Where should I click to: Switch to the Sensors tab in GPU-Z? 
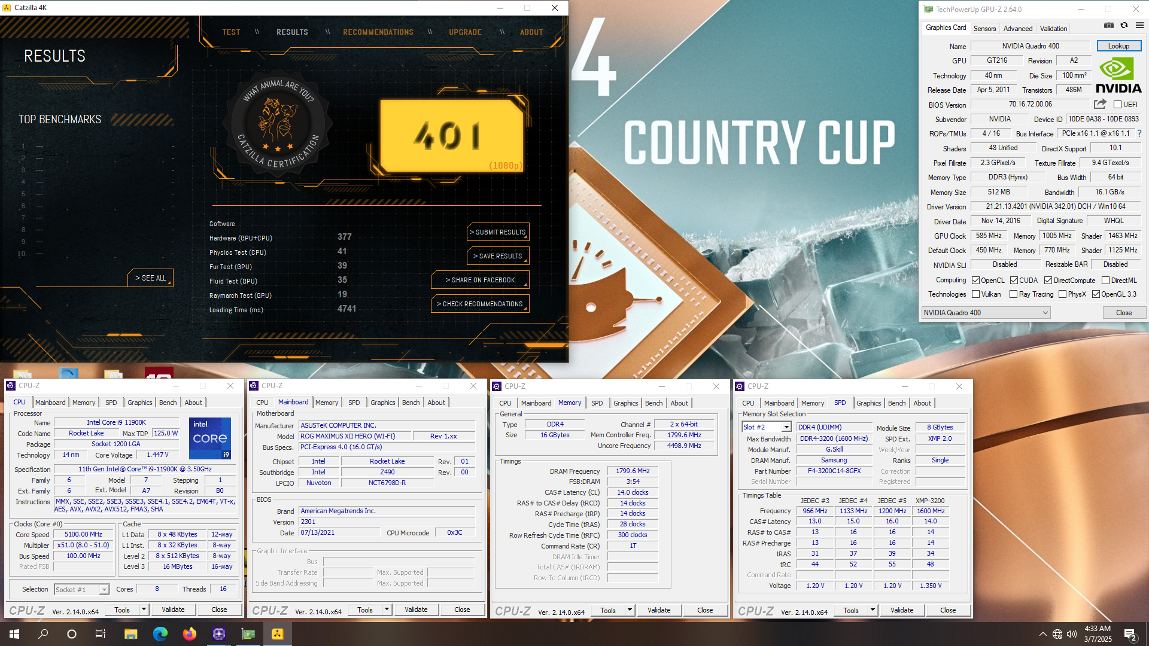[x=984, y=28]
